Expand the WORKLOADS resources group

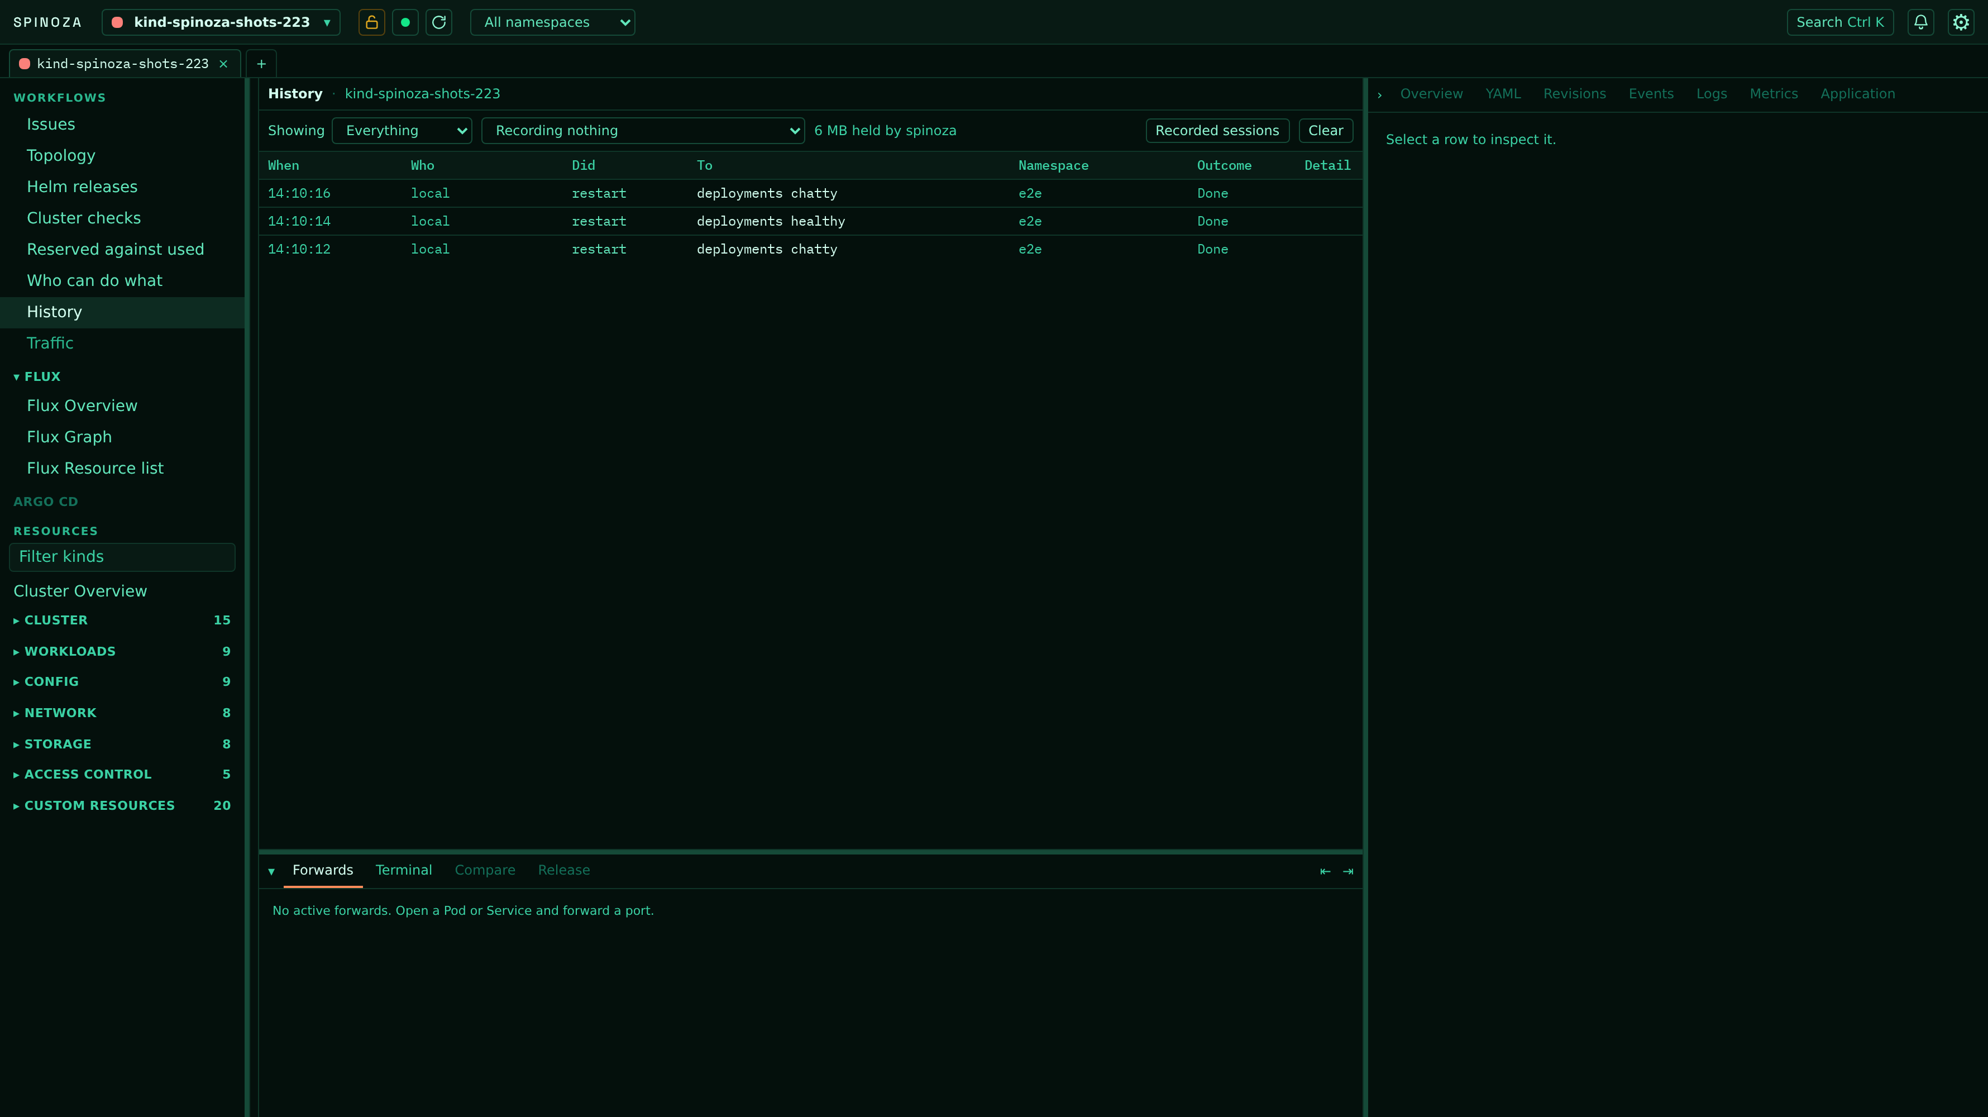(122, 652)
